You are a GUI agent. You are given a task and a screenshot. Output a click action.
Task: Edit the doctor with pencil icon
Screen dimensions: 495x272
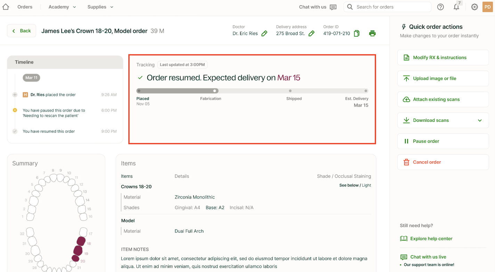265,34
